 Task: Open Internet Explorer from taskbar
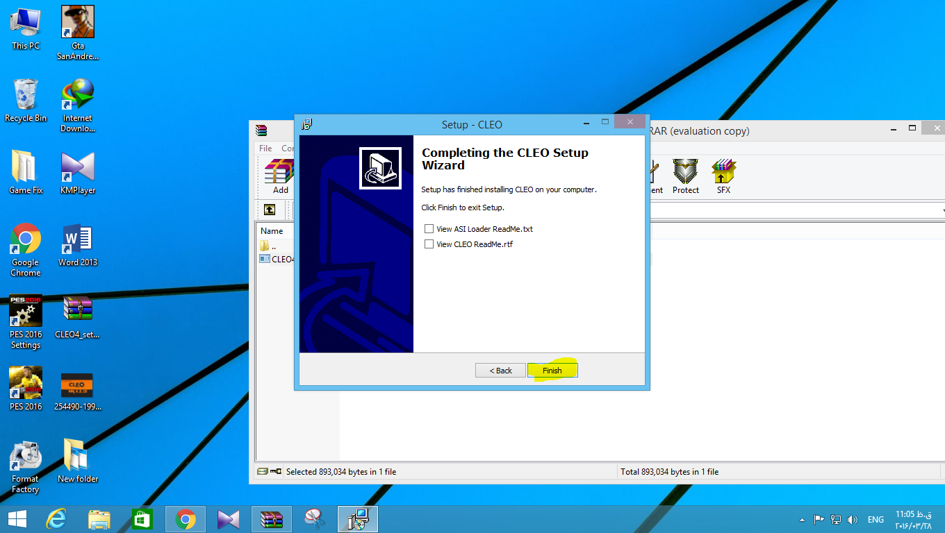coord(56,519)
